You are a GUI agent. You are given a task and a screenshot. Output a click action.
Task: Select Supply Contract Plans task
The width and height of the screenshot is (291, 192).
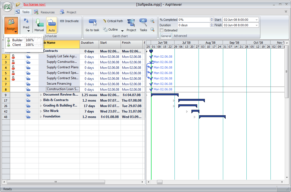(63, 67)
